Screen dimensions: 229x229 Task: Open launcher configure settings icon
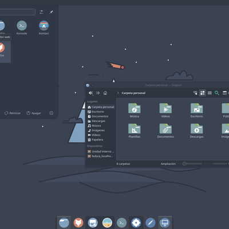41,12
